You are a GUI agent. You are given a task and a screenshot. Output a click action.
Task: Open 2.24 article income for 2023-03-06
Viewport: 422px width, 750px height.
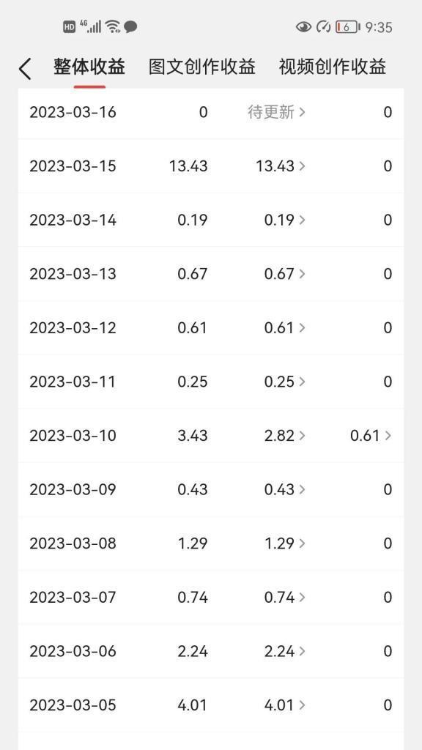(x=285, y=651)
